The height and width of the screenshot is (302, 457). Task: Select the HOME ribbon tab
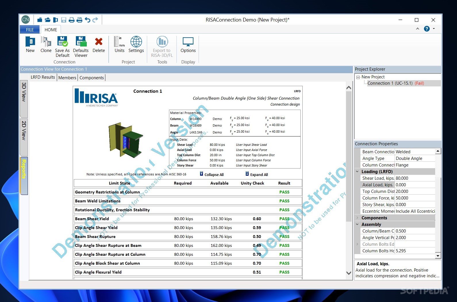(x=51, y=30)
